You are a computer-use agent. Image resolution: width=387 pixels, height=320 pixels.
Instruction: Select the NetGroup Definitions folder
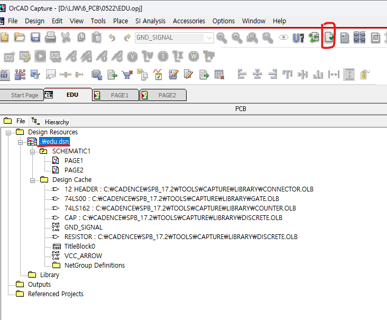pyautogui.click(x=95, y=265)
